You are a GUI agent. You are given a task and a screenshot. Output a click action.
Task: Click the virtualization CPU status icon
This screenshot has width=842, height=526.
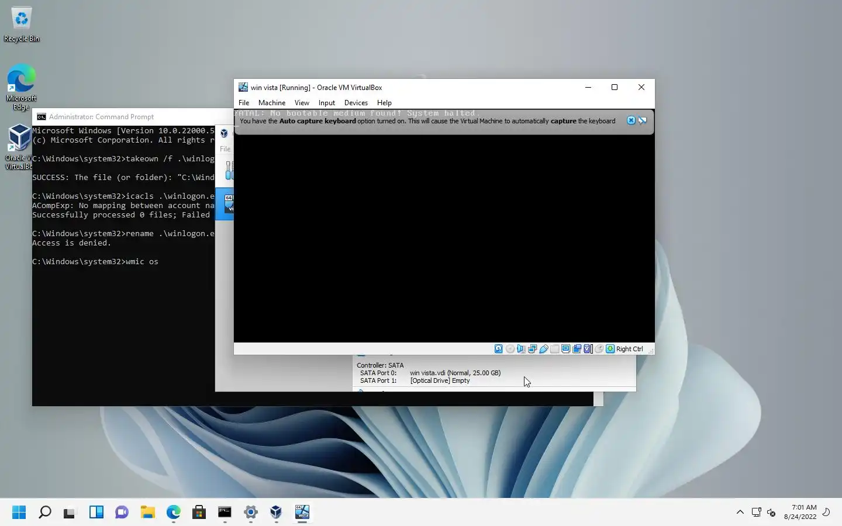588,349
